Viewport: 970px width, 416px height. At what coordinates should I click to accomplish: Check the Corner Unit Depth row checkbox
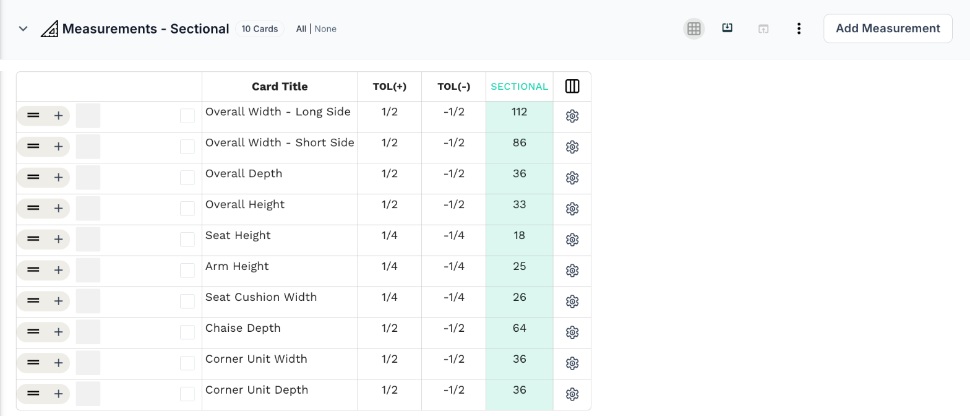(187, 394)
